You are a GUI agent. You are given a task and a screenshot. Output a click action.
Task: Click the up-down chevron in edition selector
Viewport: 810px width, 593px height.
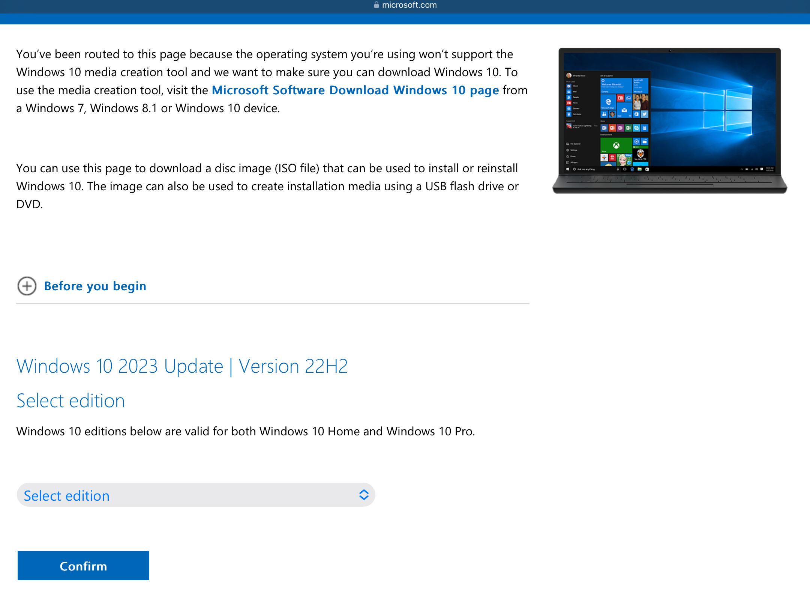[363, 495]
